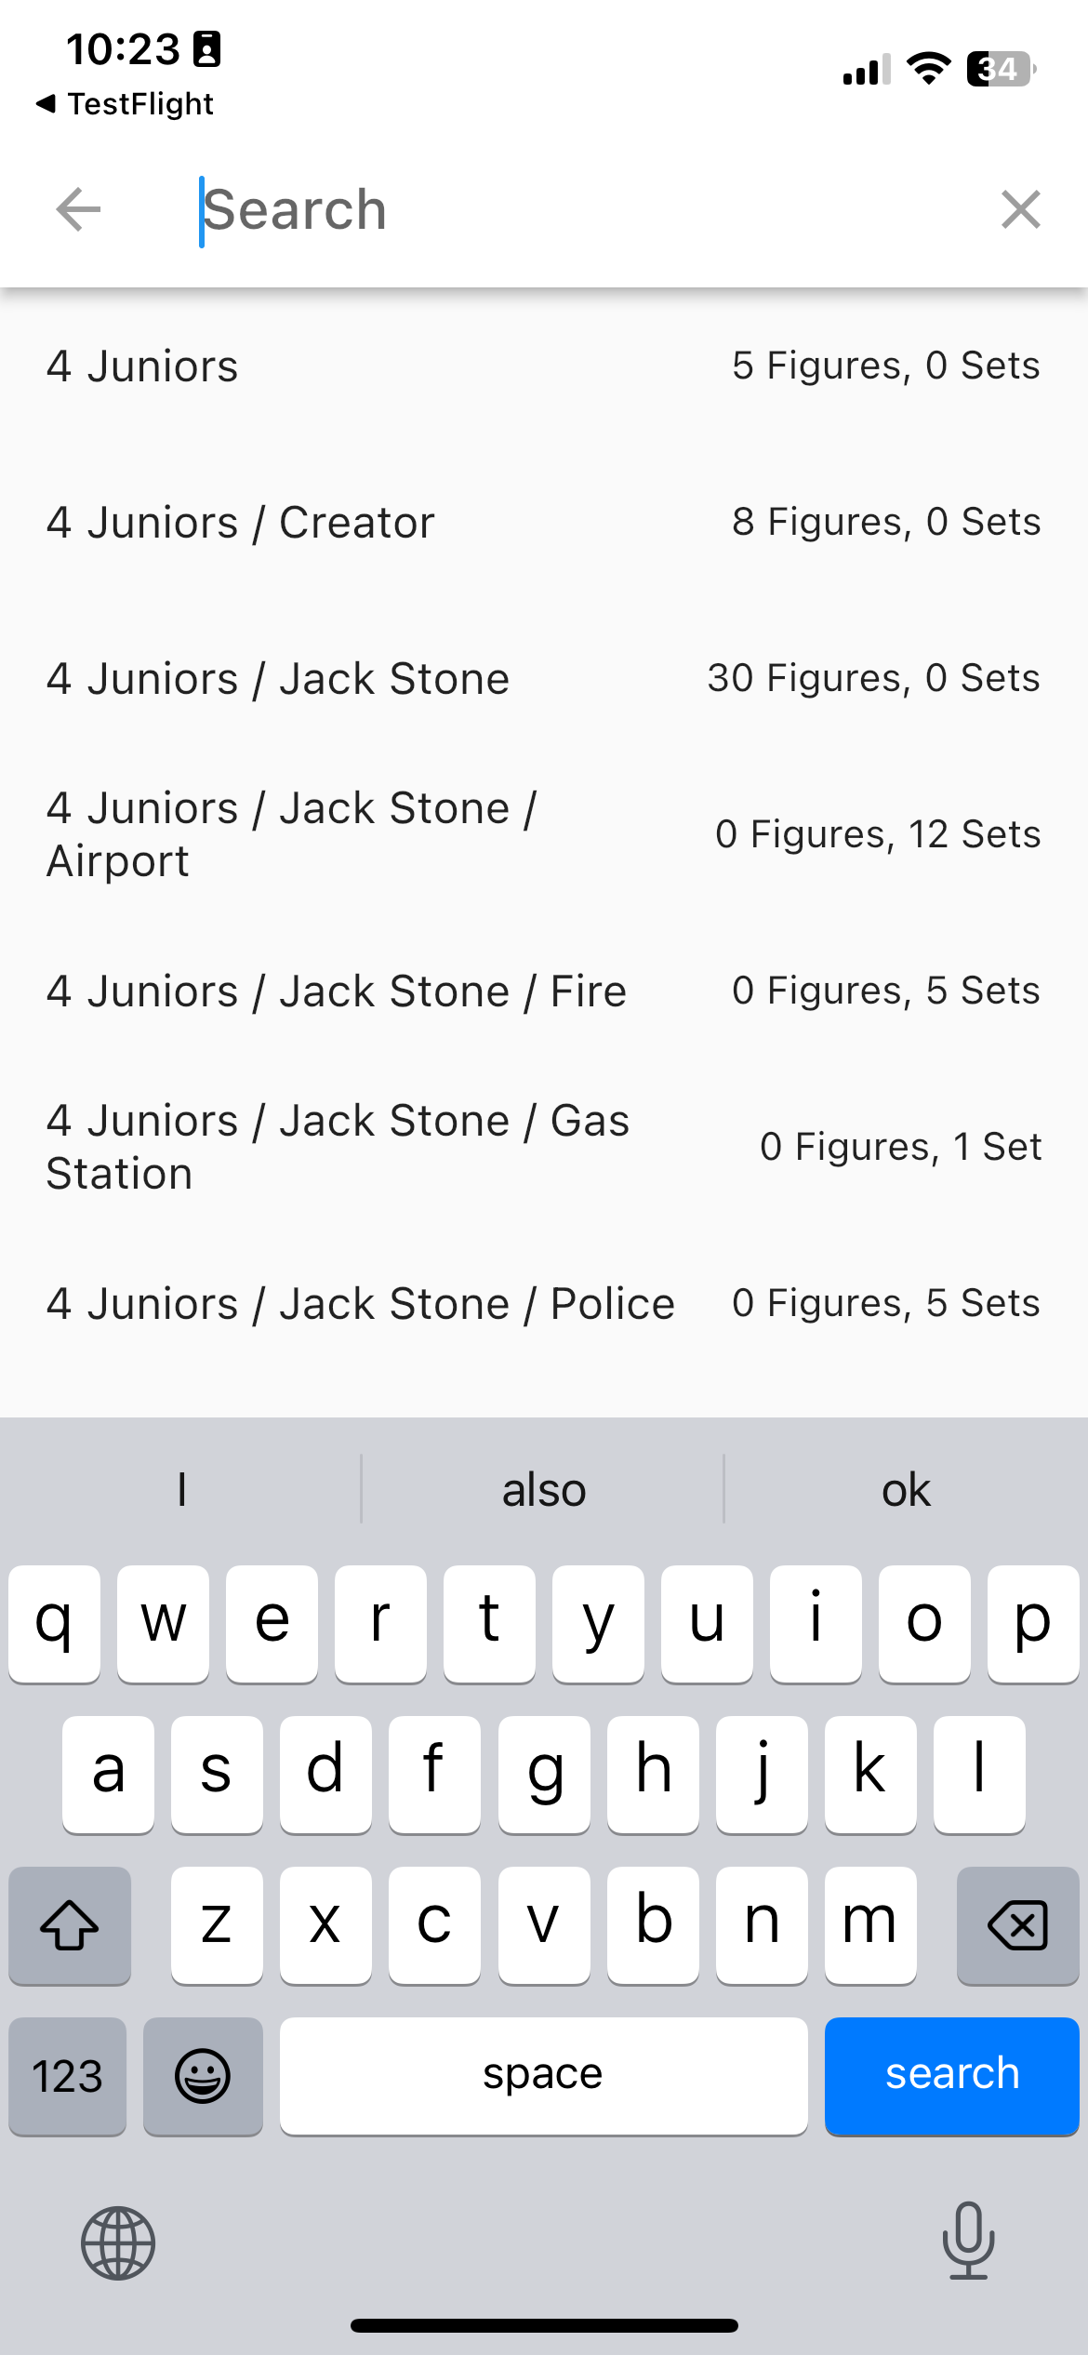Screen dimensions: 1088x2355
Task: Select 4 Juniors / Jack Stone / Fire
Action: (x=544, y=991)
